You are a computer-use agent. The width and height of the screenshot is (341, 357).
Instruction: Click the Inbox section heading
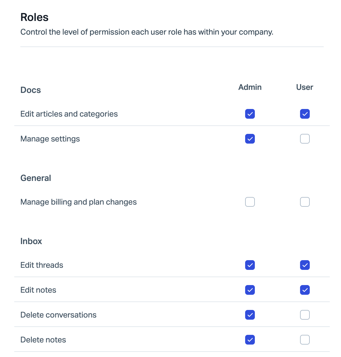(x=31, y=241)
